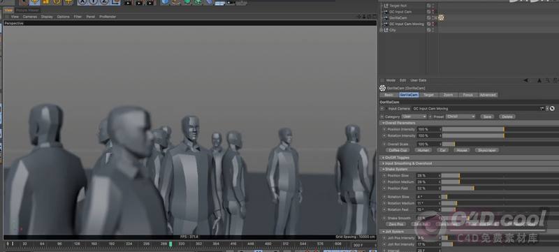This screenshot has height=252, width=559.
Task: Click the cube primitive icon in top toolbar
Action: 165,2
